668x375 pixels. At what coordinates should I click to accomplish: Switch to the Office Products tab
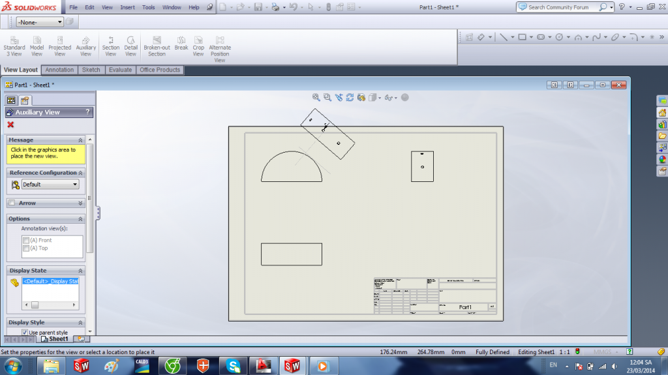click(160, 70)
